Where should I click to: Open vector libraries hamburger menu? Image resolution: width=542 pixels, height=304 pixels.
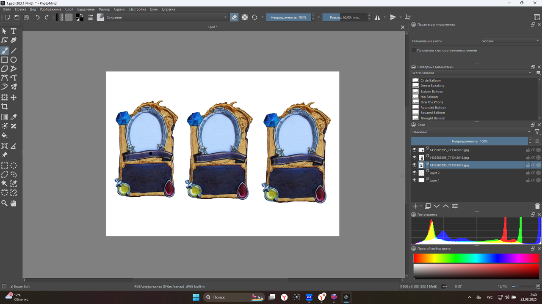pyautogui.click(x=538, y=73)
